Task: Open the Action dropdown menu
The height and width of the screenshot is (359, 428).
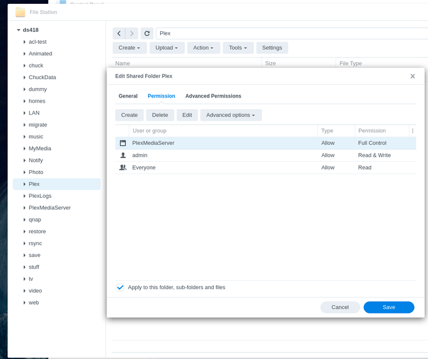Action: pyautogui.click(x=203, y=48)
